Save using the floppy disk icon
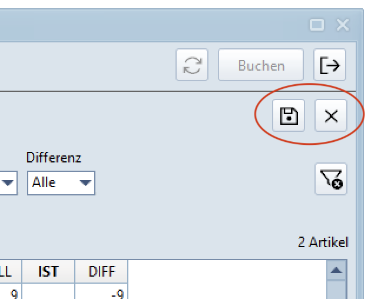 click(x=289, y=116)
